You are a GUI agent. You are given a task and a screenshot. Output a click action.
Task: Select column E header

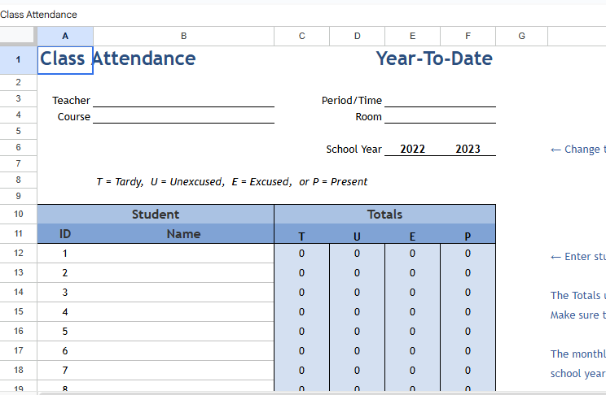[x=412, y=37]
